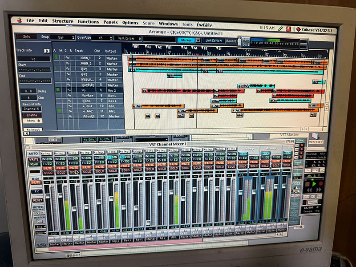Screen dimensions: 356x267
Task: Click the fader handle of mixer channel 9
Action: tap(148, 222)
